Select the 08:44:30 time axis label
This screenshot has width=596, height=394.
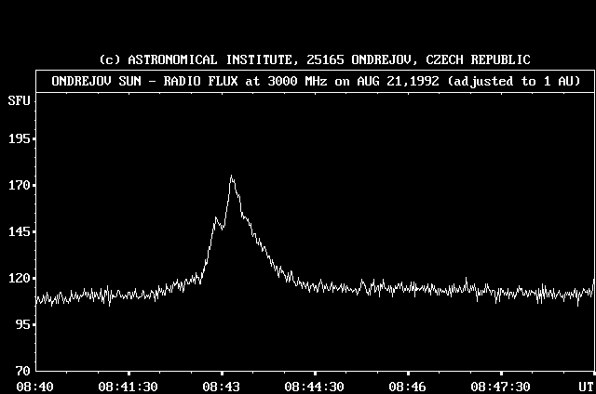pyautogui.click(x=314, y=386)
